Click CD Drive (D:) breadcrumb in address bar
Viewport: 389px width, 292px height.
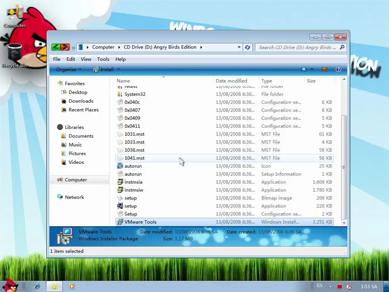coord(160,47)
